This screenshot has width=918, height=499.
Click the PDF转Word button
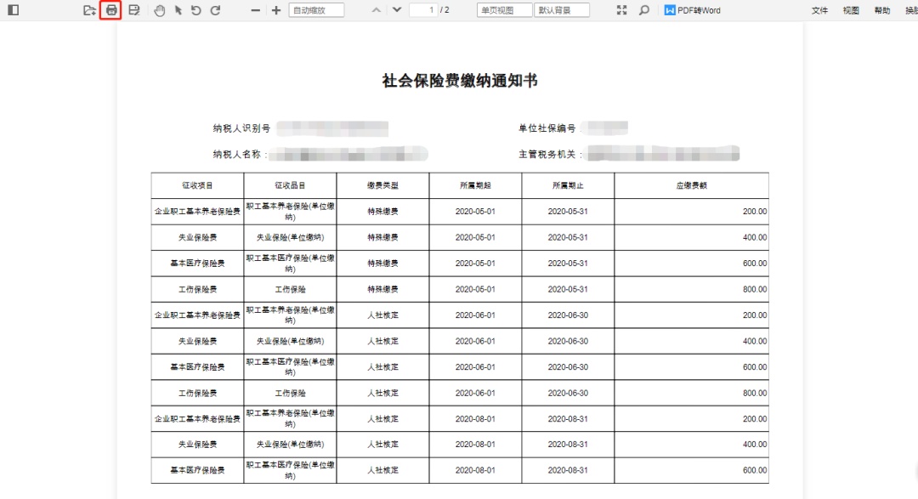pyautogui.click(x=693, y=10)
